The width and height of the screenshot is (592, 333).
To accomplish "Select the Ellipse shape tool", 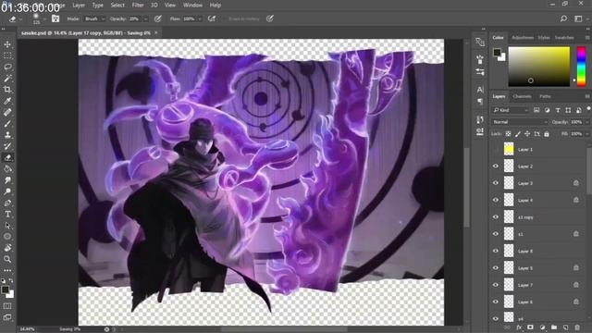I will [x=7, y=237].
